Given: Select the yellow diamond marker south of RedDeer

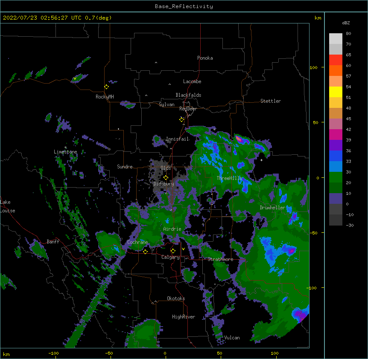Looking at the screenshot, I should point(182,120).
